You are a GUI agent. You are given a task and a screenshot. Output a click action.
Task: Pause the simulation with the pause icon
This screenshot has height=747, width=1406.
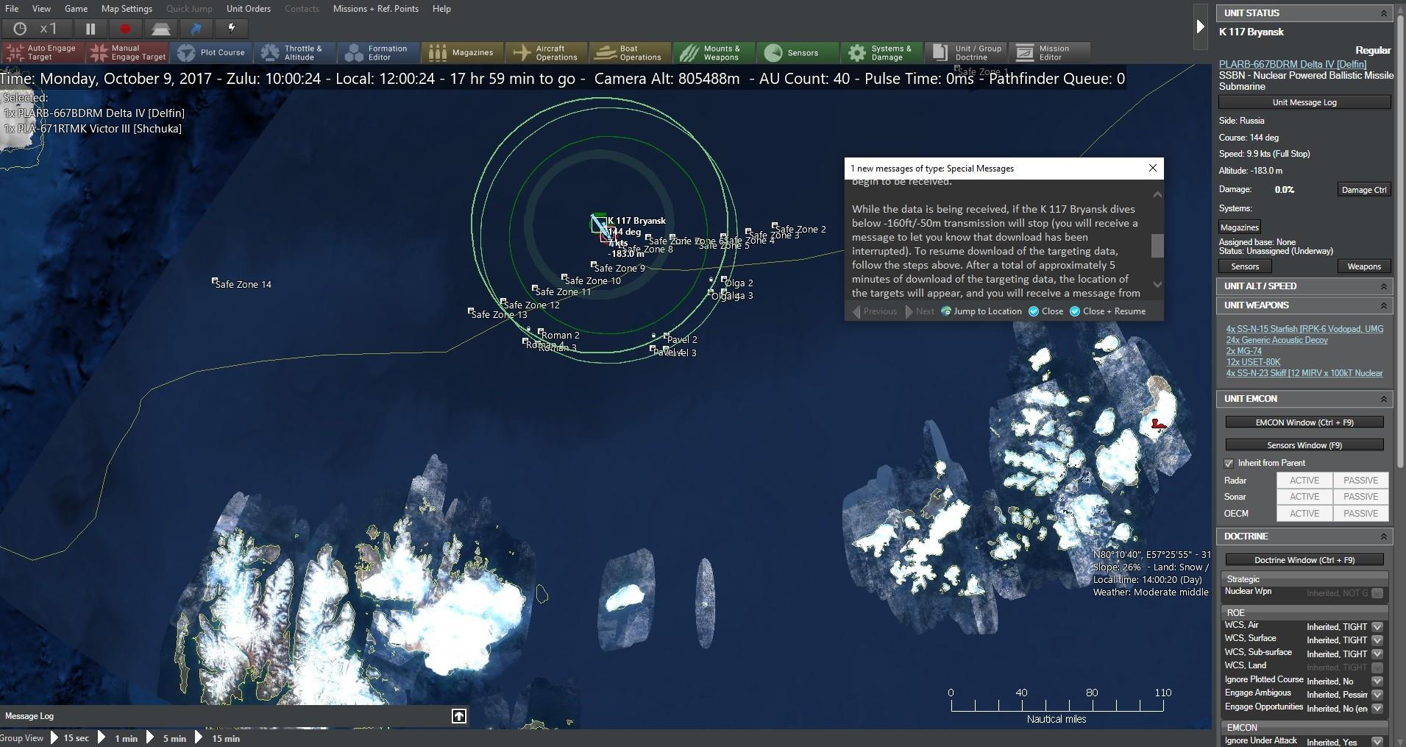click(90, 29)
